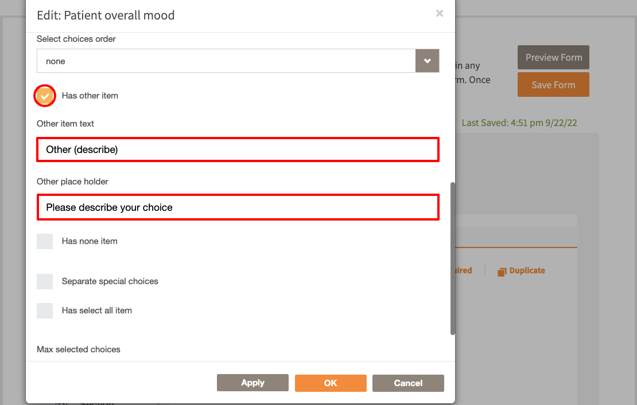
Task: Close the Edit Patient overall mood dialog
Action: pos(440,13)
